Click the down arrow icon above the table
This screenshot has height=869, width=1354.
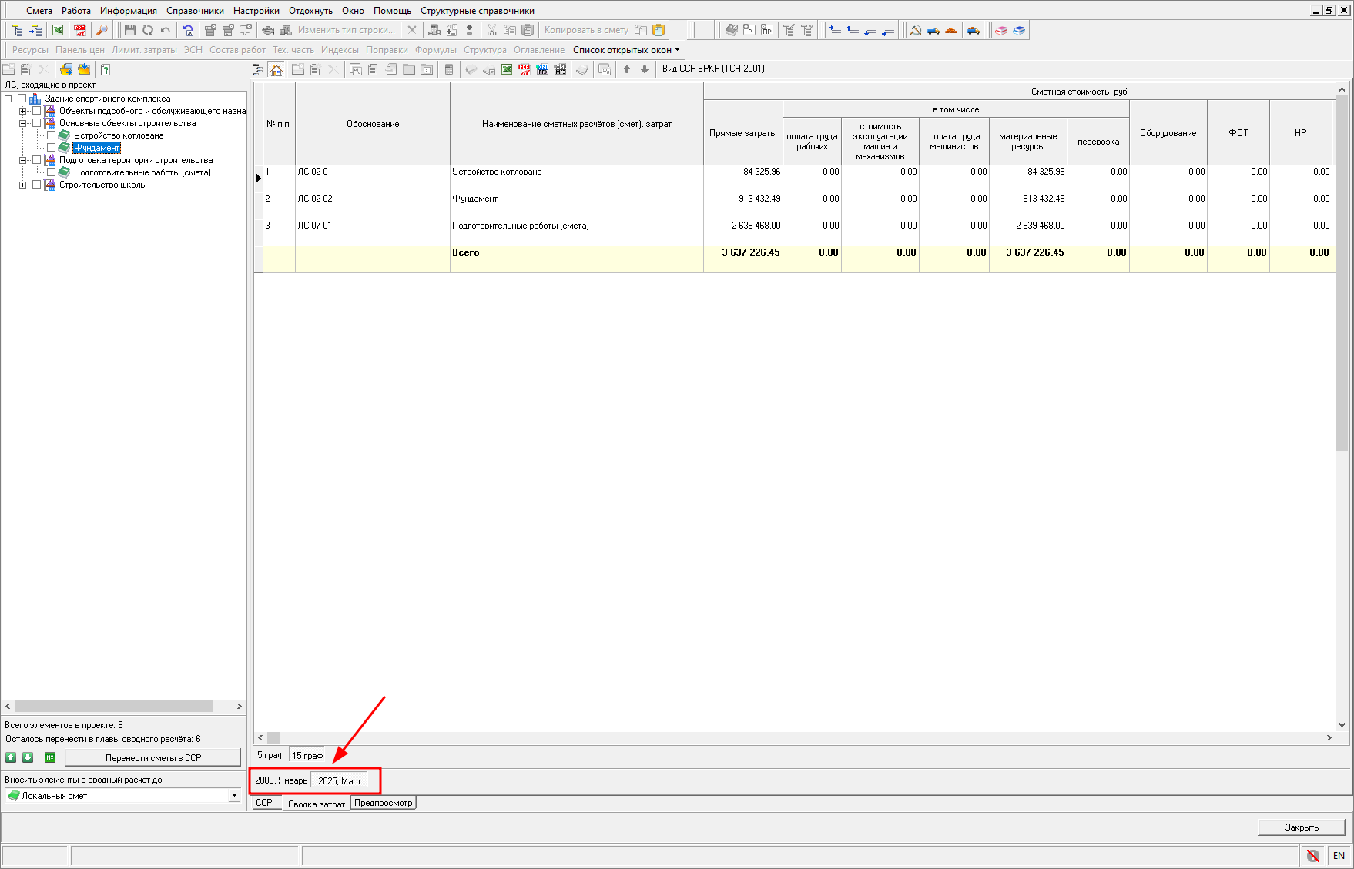click(x=645, y=69)
